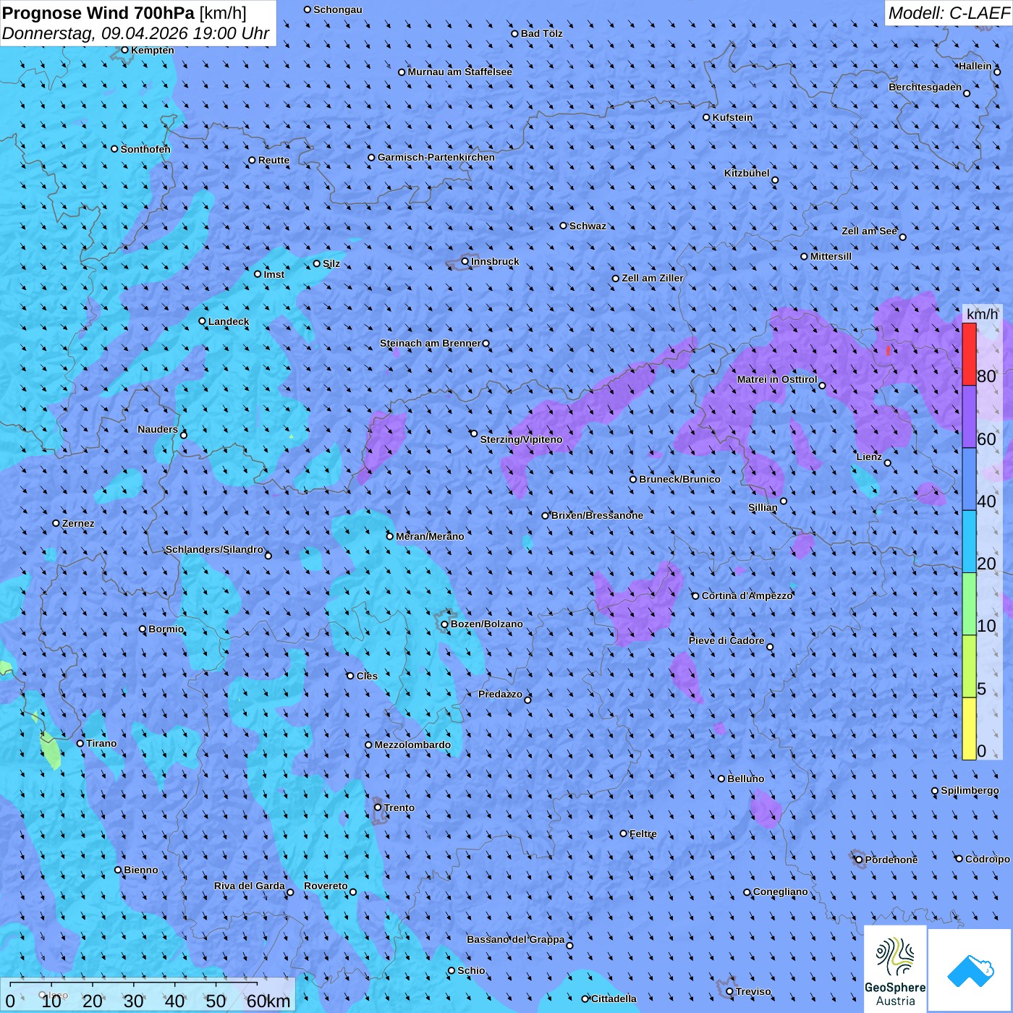Click the 'Landeck' label
Viewport: 1013px width, 1013px height.
(229, 321)
